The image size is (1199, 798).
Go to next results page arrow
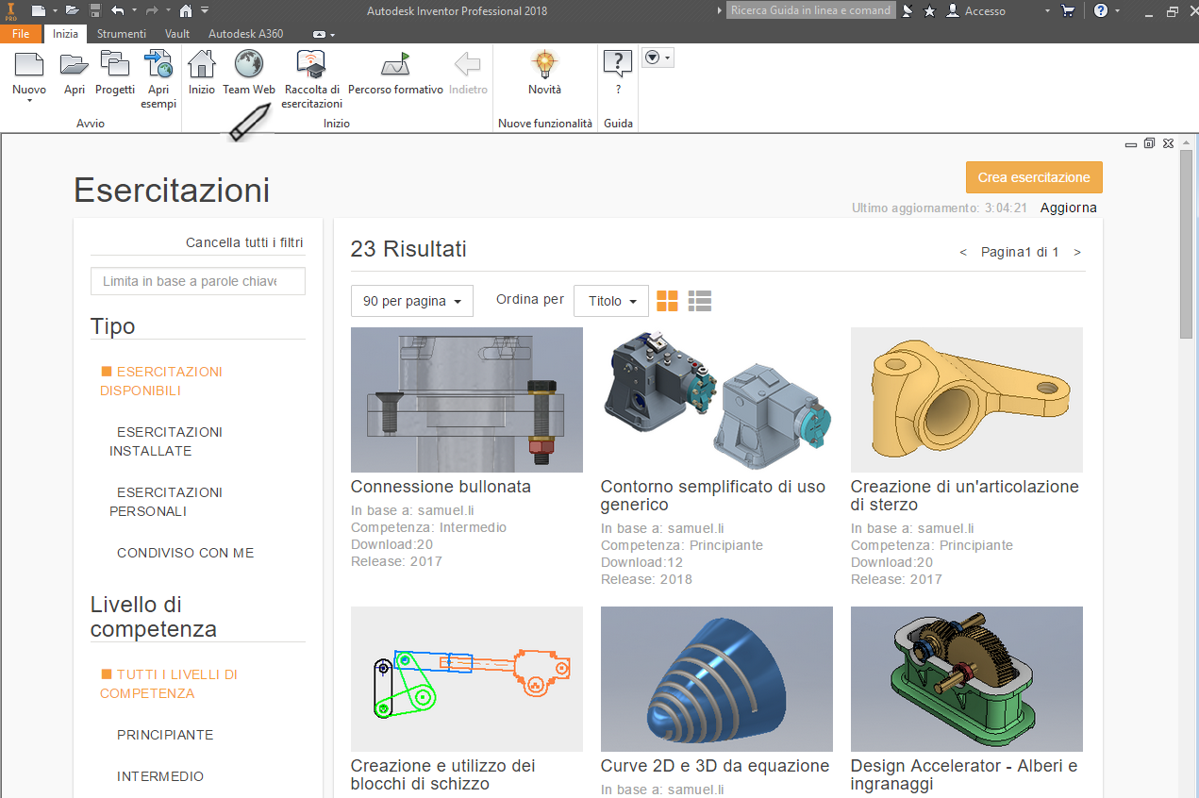pos(1077,253)
